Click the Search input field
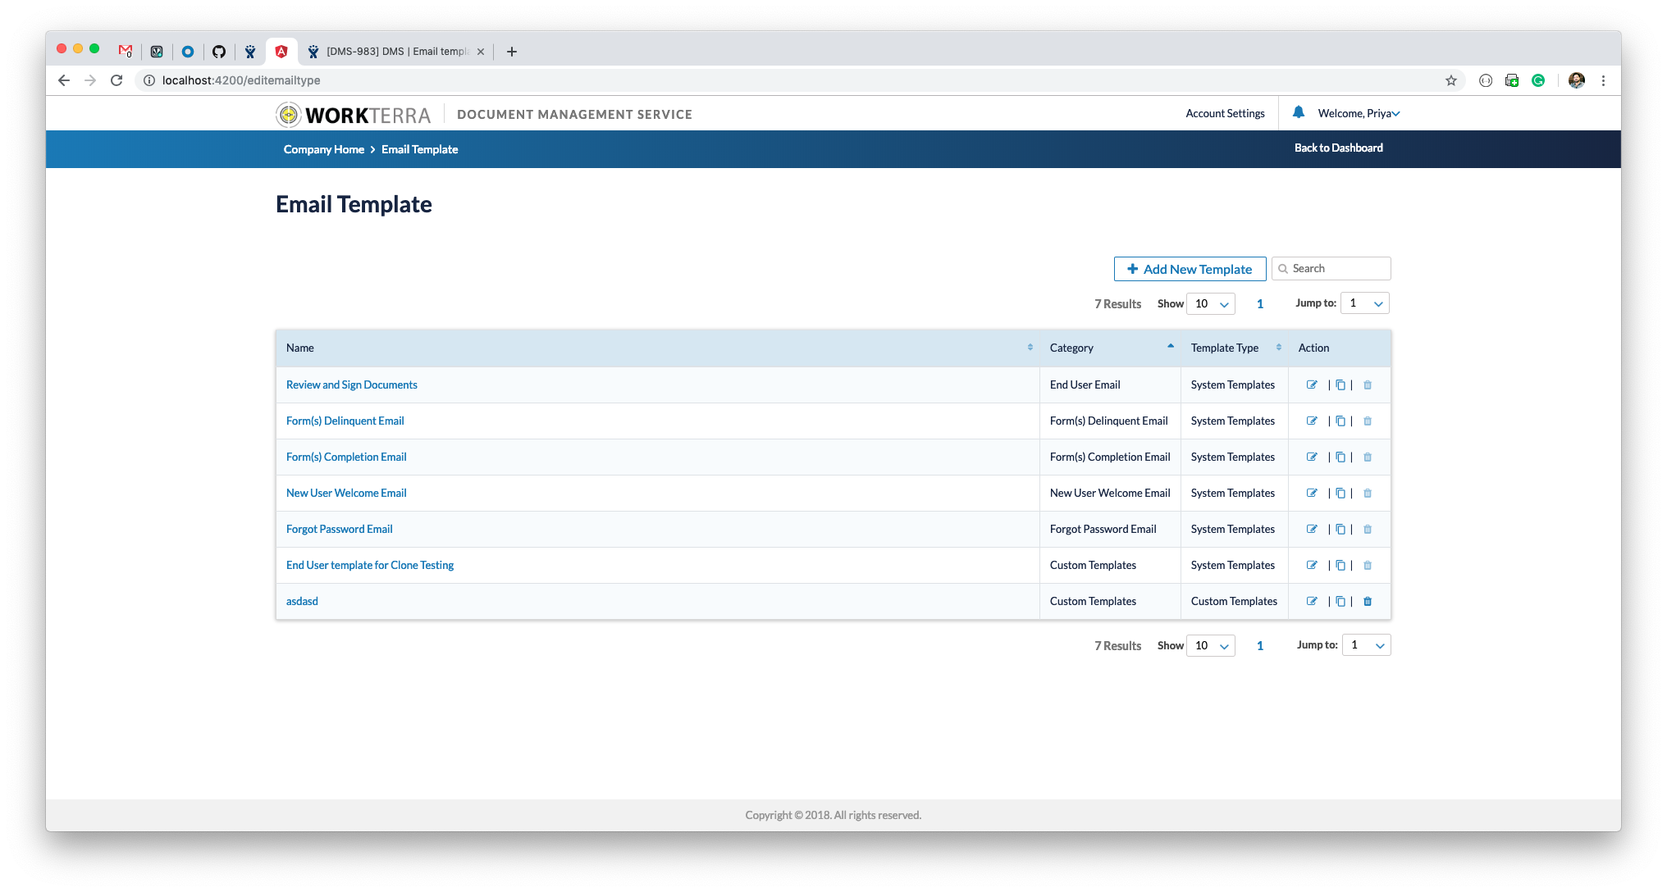The width and height of the screenshot is (1667, 892). pyautogui.click(x=1337, y=269)
